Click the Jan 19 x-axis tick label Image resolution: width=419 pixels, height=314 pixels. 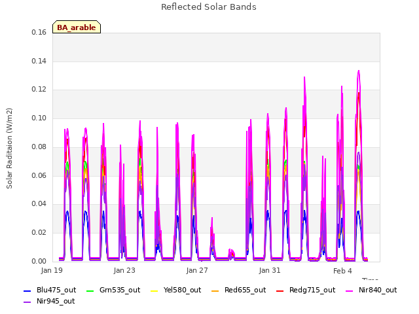pos(52,270)
